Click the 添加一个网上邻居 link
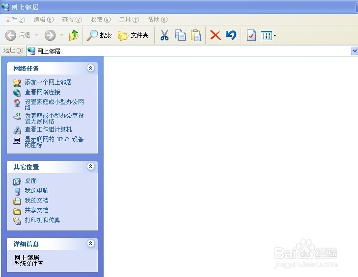Image resolution: width=358 pixels, height=277 pixels. point(48,82)
